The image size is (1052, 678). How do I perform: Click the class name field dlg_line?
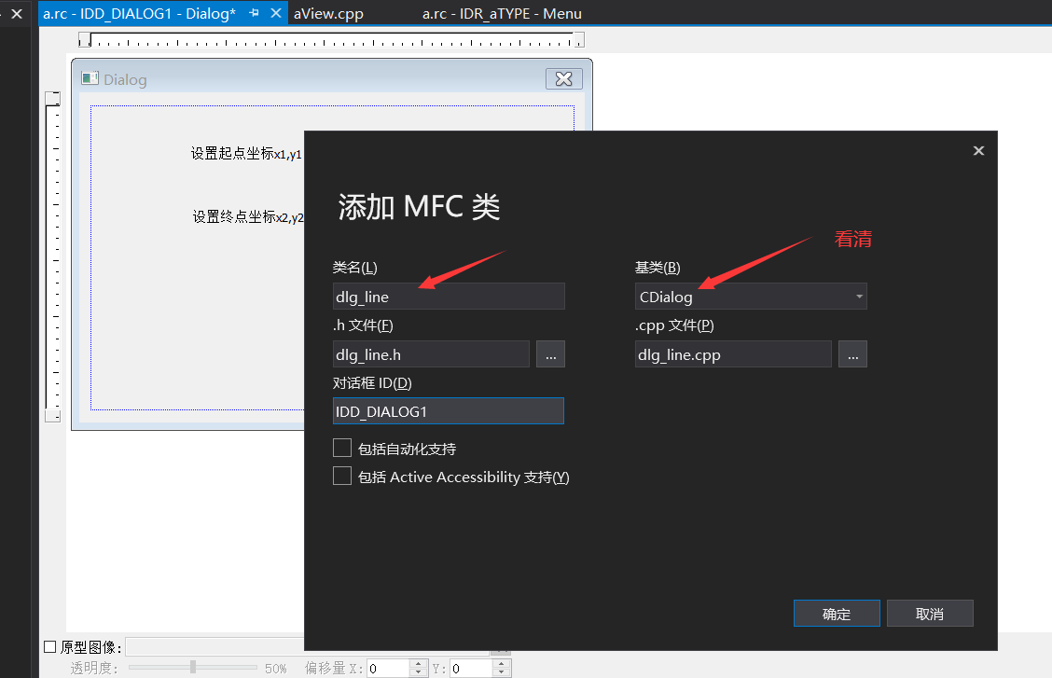[x=449, y=297]
